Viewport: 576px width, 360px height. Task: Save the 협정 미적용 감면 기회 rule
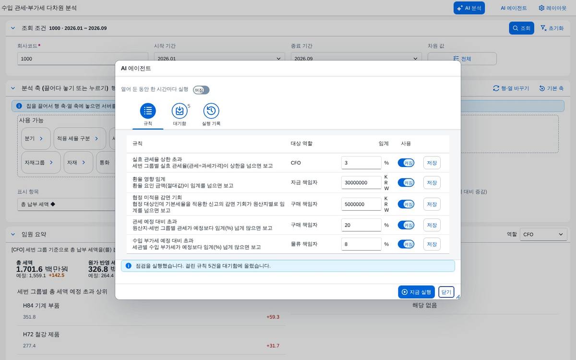[x=432, y=204]
